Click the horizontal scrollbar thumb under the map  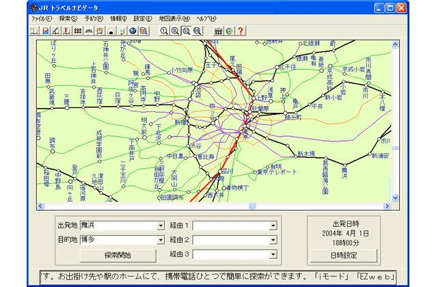point(252,206)
